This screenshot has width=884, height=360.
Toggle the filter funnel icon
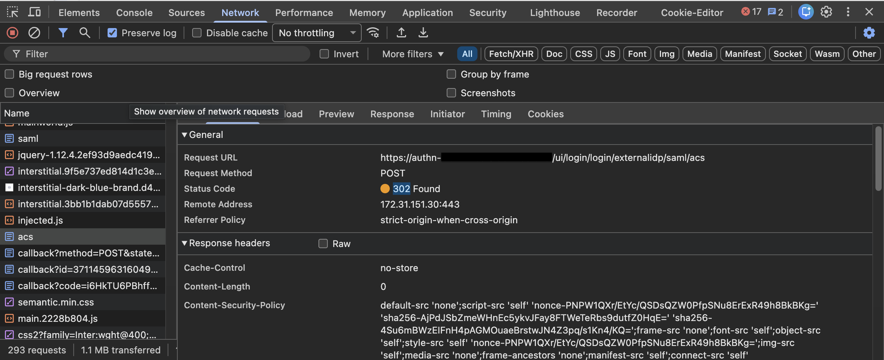63,33
